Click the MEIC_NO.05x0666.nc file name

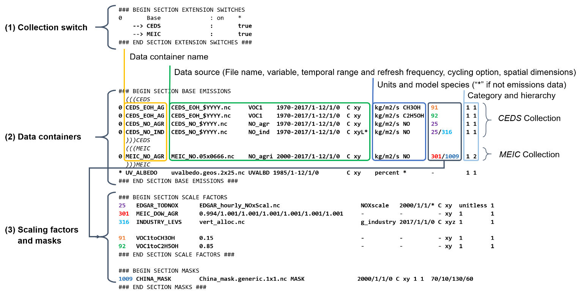coord(203,156)
